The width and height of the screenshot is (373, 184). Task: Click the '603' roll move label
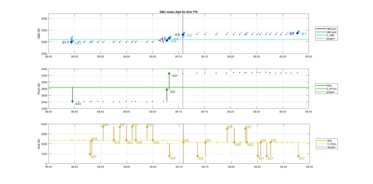(248, 127)
